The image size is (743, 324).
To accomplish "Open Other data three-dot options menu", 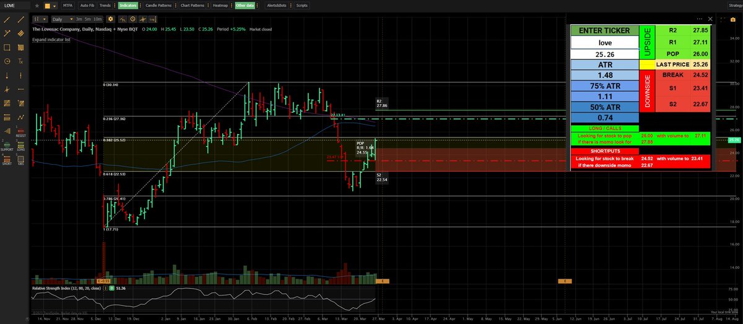I will click(256, 6).
